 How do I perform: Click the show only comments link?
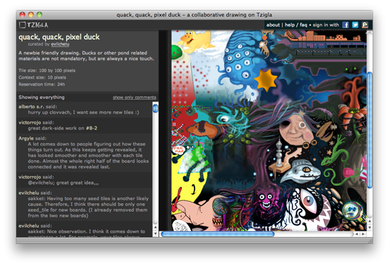(x=134, y=97)
